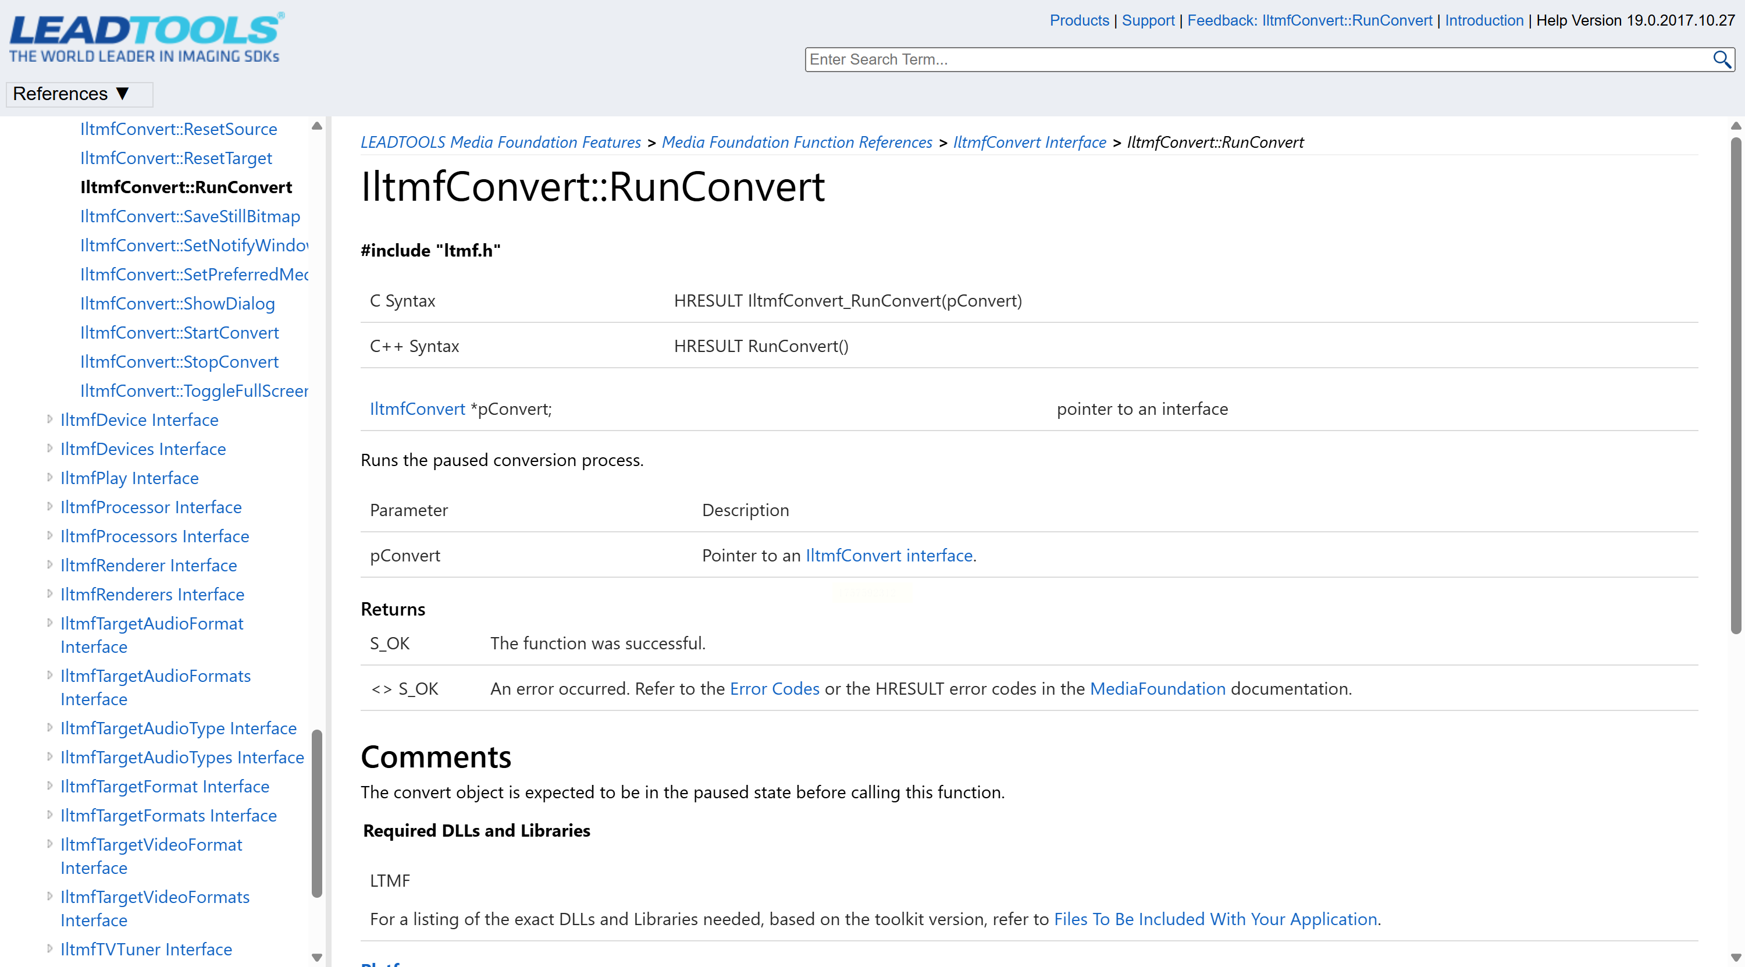Open IltmfTargetFormat Interface tree link
Image resolution: width=1745 pixels, height=967 pixels.
(x=165, y=787)
